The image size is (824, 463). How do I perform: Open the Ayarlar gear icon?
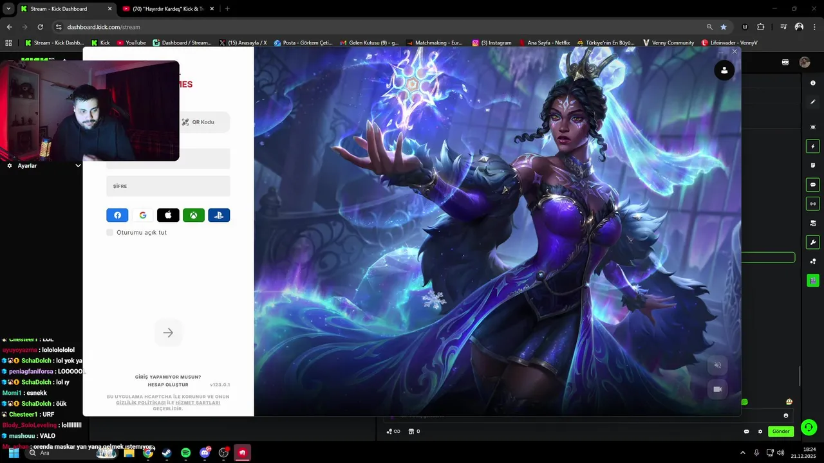[10, 166]
